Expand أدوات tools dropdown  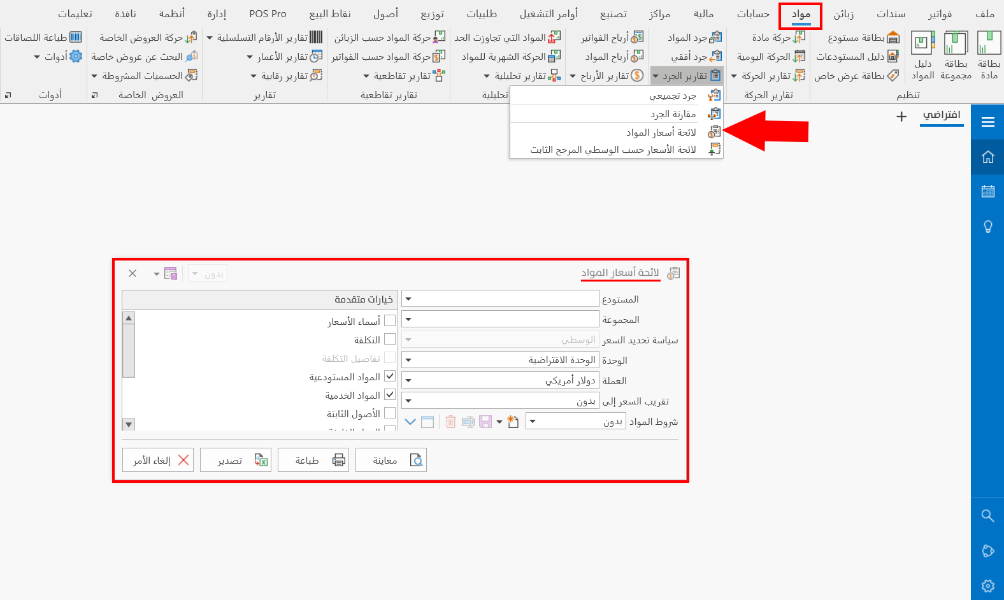tap(58, 57)
